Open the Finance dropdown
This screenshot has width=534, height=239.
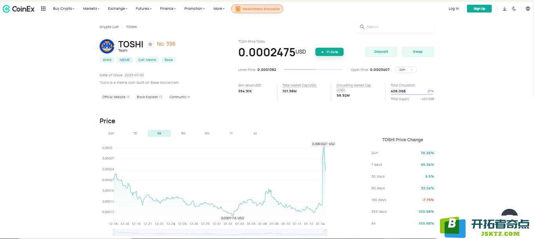click(x=168, y=9)
